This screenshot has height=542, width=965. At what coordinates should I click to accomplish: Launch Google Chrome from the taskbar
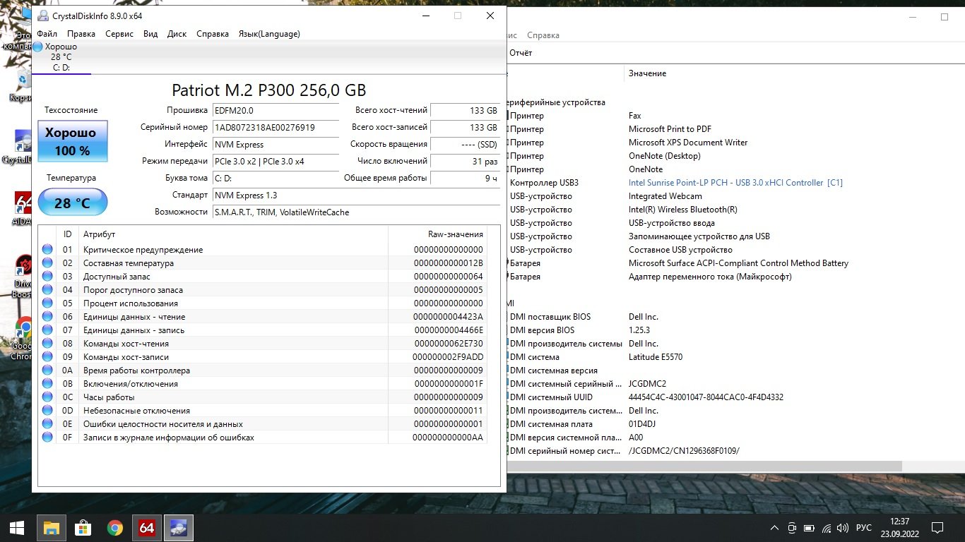tap(114, 527)
